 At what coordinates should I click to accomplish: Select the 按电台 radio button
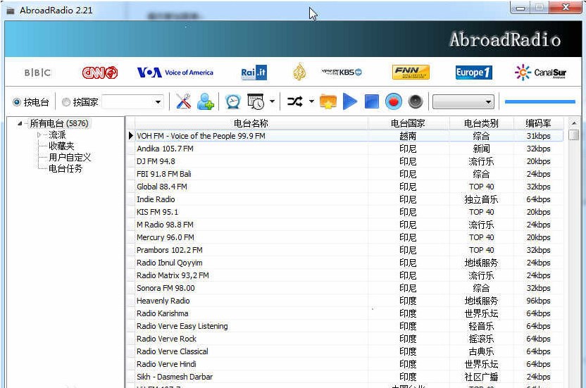[x=17, y=102]
